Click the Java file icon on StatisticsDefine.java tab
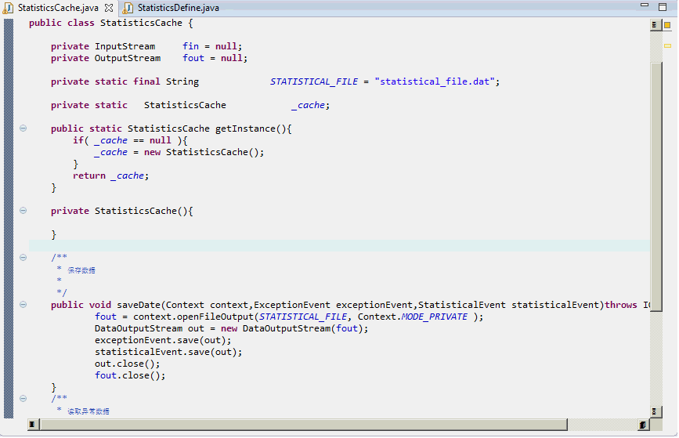 coord(128,8)
